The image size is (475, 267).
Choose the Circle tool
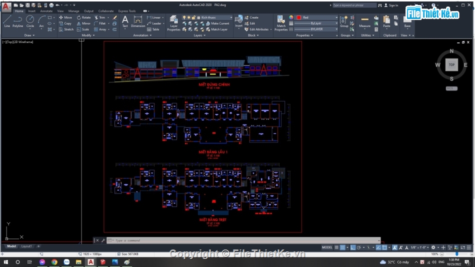30,21
